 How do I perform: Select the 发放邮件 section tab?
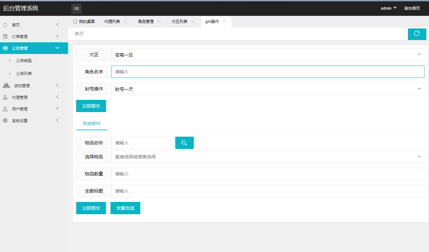pos(92,123)
